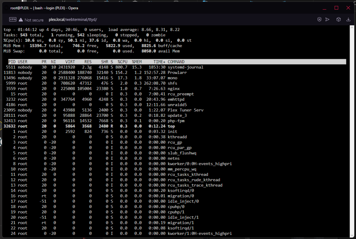This screenshot has width=356, height=239.
Task: Select the mono process name
Action: tap(172, 78)
